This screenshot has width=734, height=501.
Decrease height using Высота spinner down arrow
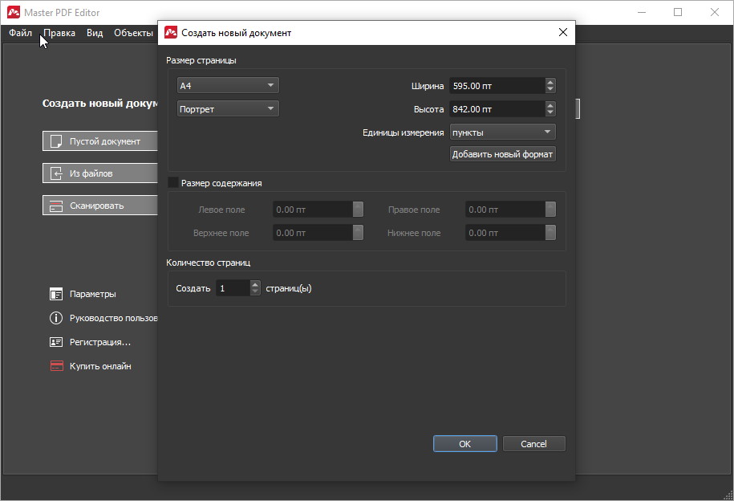point(550,112)
